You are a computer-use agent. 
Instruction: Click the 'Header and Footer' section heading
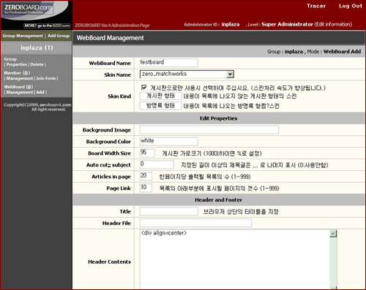(x=218, y=200)
